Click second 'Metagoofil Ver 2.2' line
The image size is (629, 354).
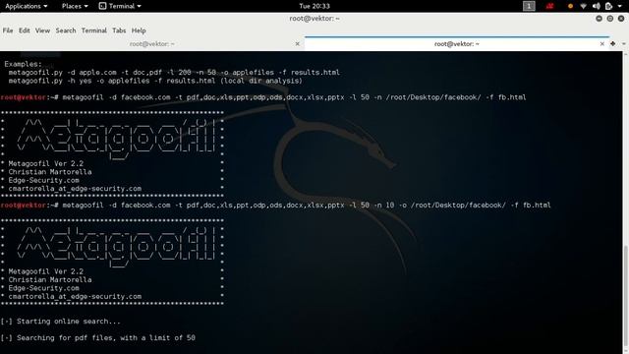pyautogui.click(x=46, y=271)
